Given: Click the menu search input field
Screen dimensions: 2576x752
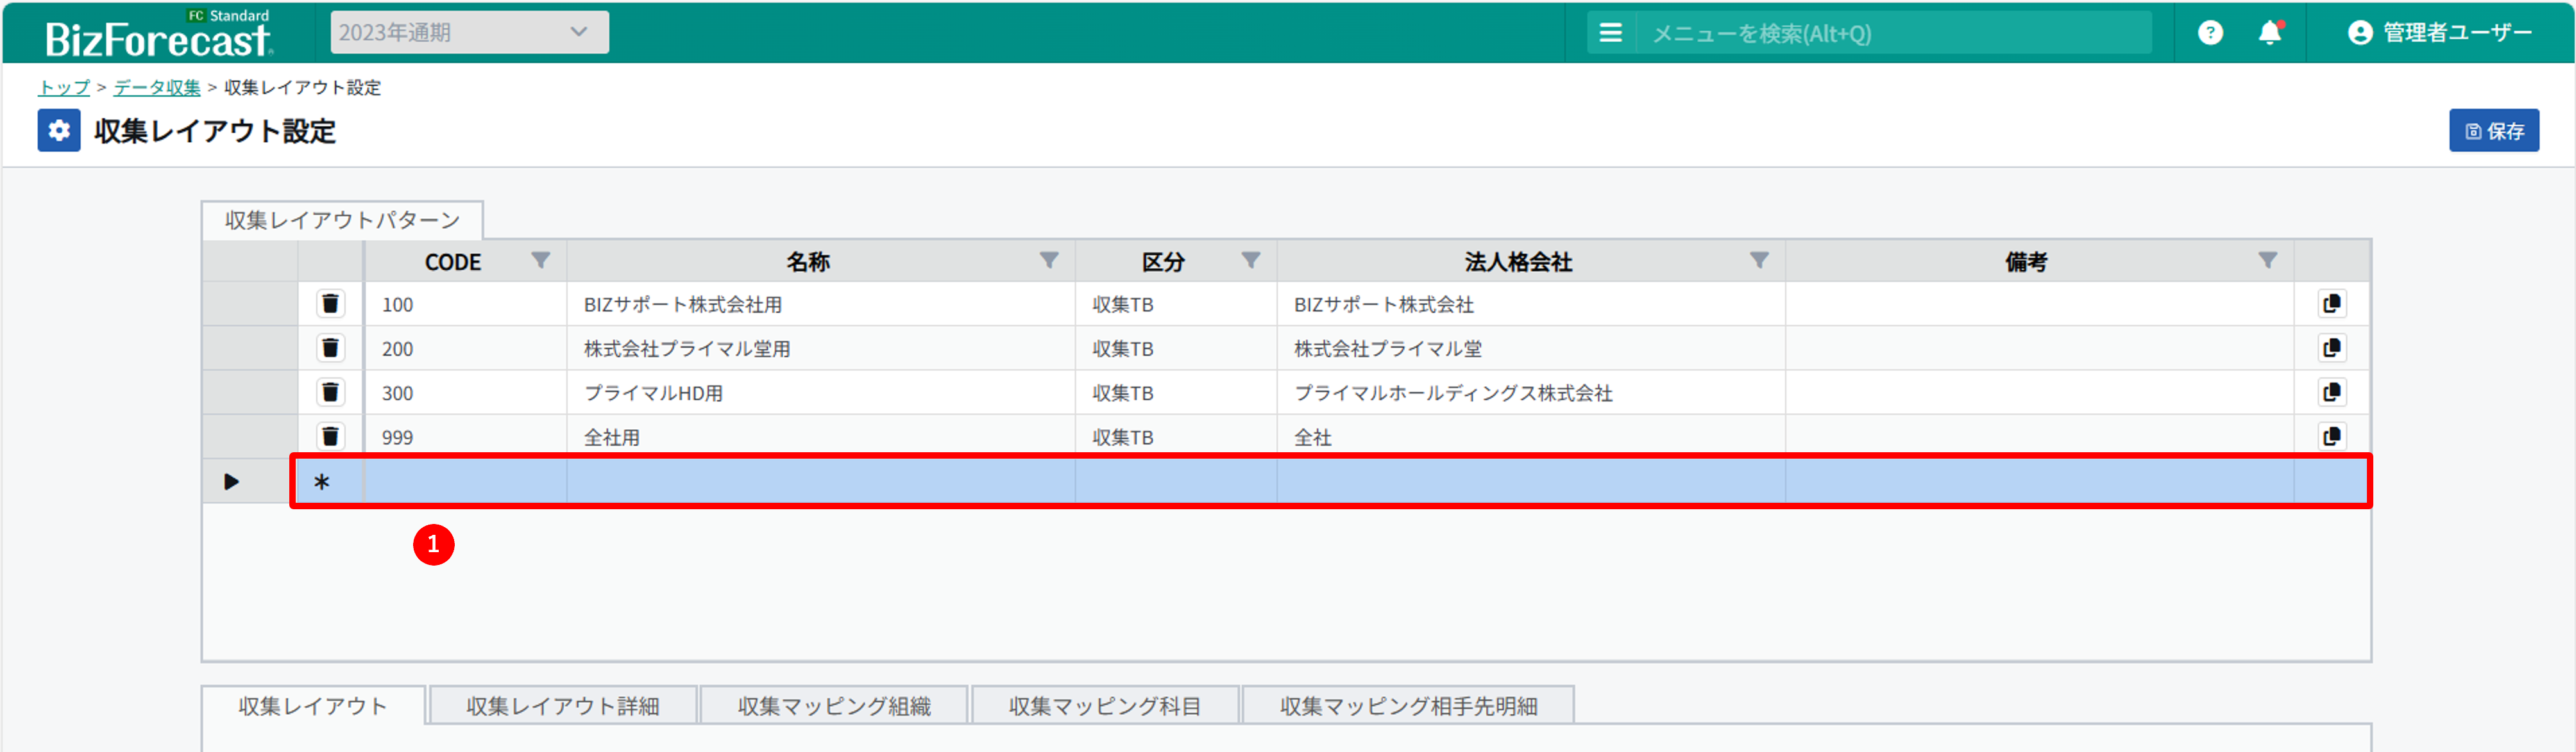Looking at the screenshot, I should click(x=1890, y=33).
